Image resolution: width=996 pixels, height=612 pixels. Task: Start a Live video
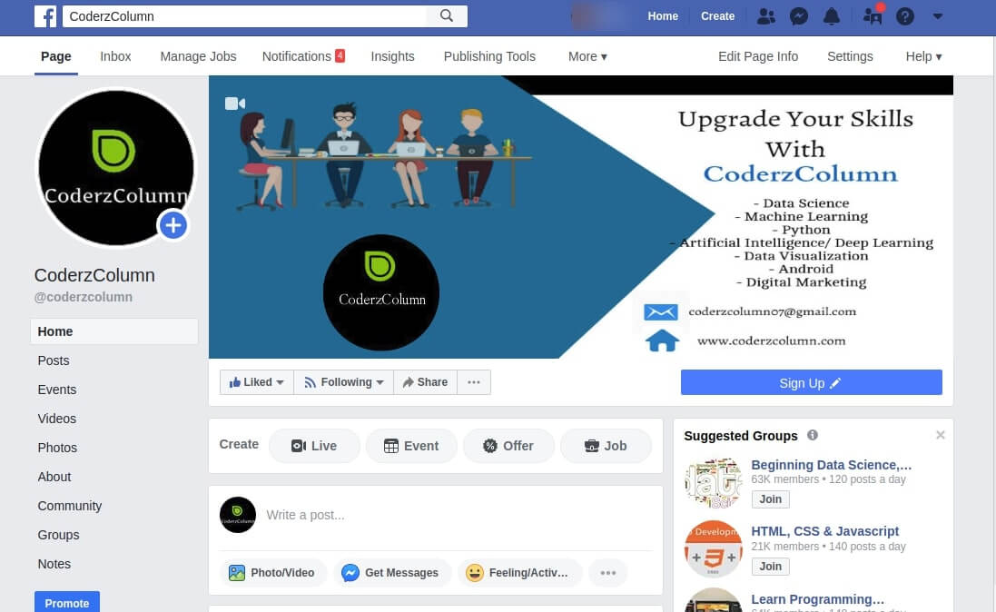pyautogui.click(x=314, y=446)
